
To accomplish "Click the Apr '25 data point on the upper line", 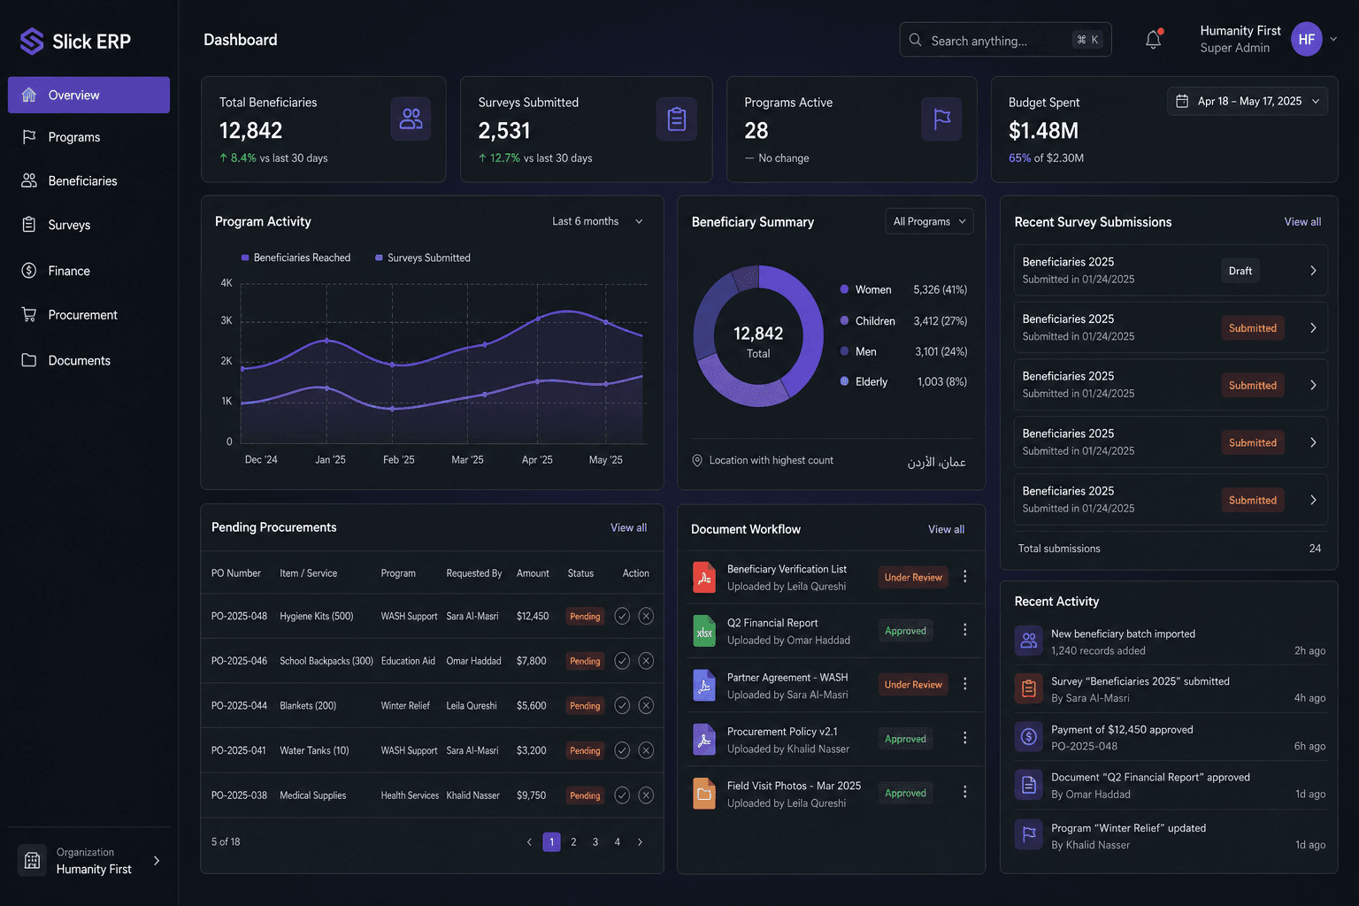I will click(537, 320).
